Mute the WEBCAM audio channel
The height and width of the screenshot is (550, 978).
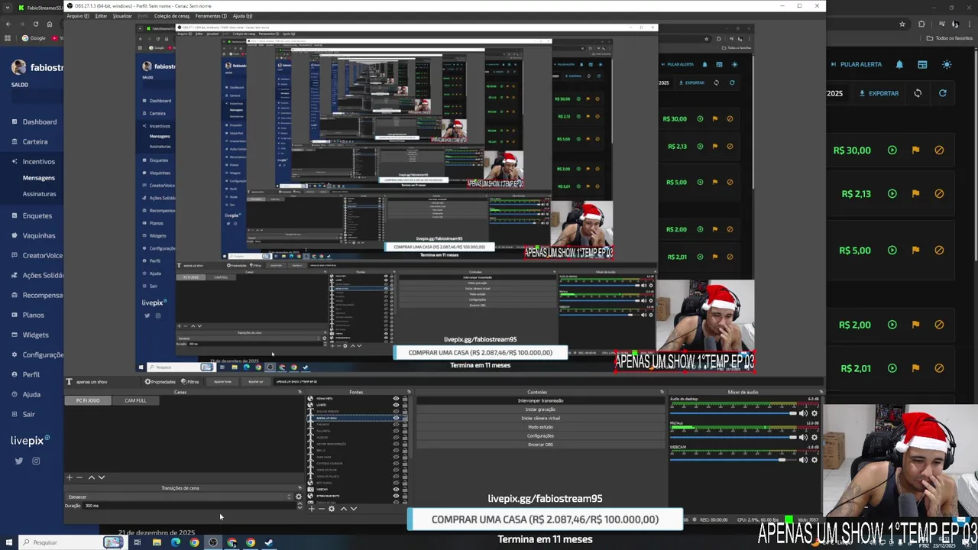803,460
